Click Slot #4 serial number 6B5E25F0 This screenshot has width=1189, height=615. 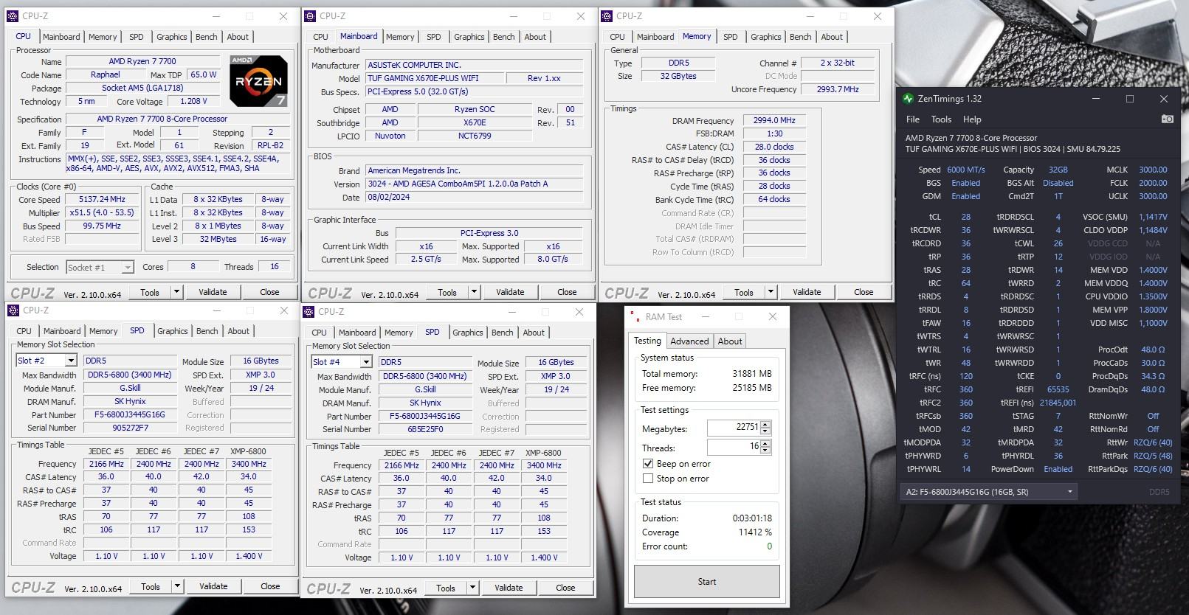pos(425,429)
